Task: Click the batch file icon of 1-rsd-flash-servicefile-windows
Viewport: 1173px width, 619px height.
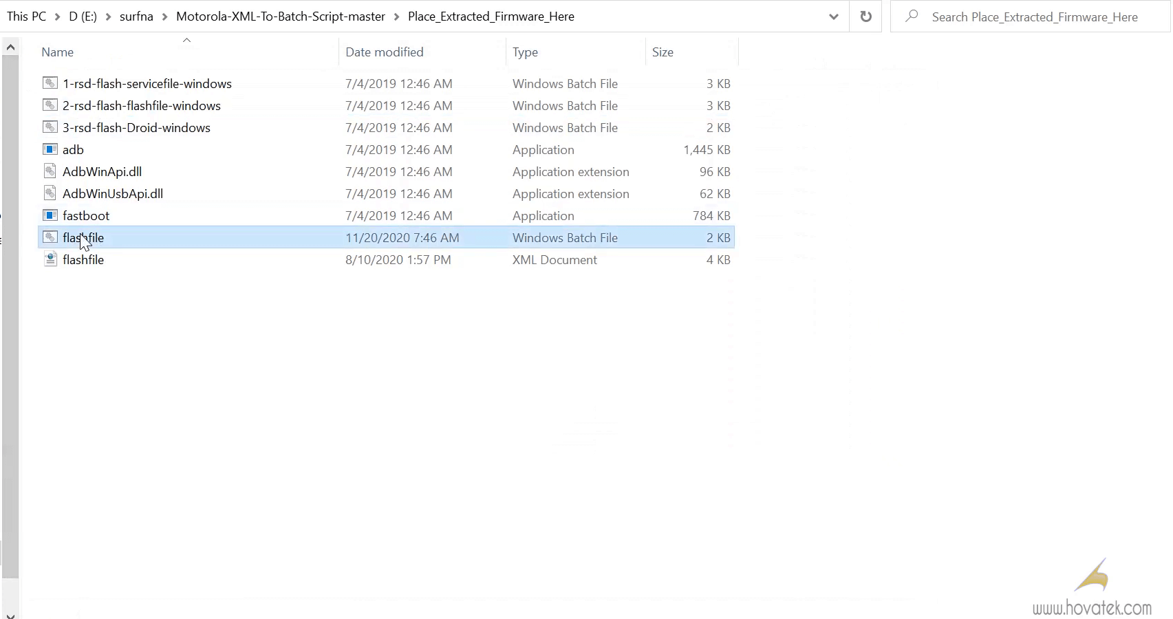Action: coord(50,83)
